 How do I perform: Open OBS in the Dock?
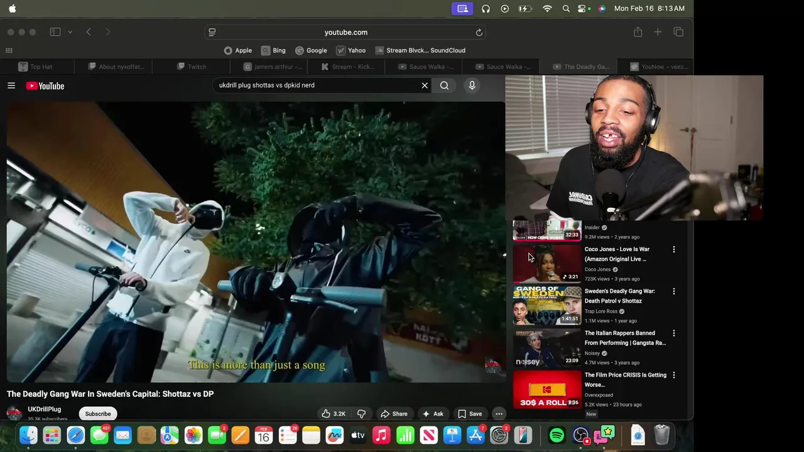pyautogui.click(x=581, y=435)
